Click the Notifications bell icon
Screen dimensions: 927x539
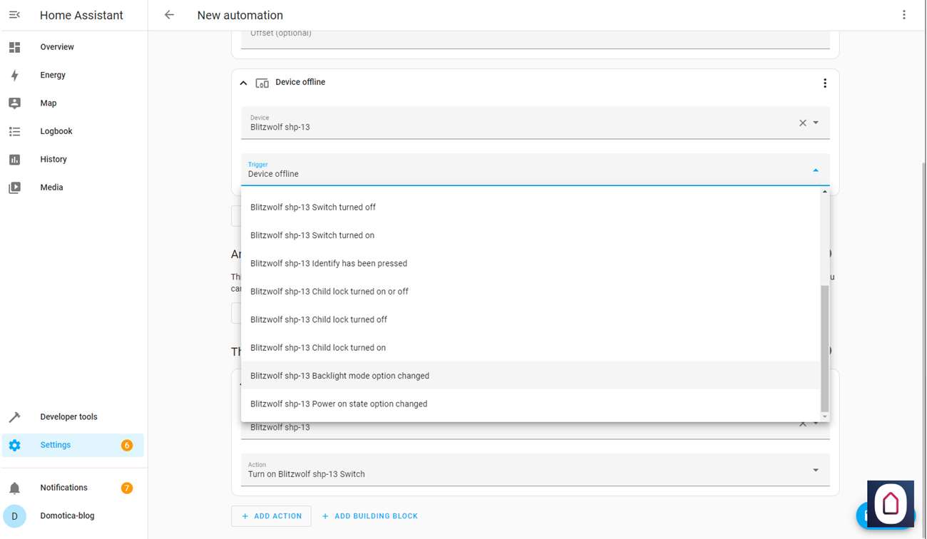14,488
